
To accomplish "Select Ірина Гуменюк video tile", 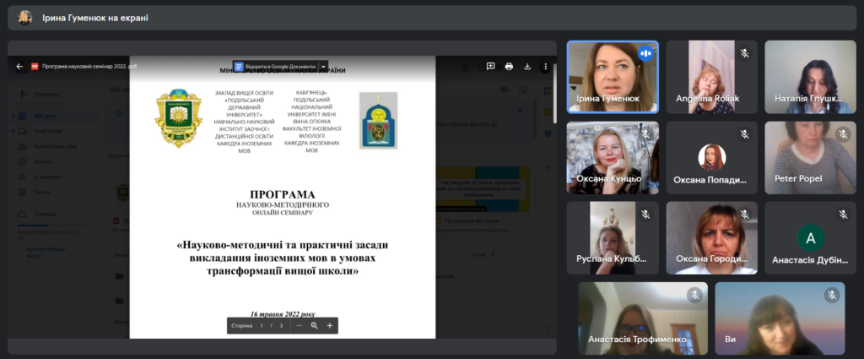I will pos(612,77).
